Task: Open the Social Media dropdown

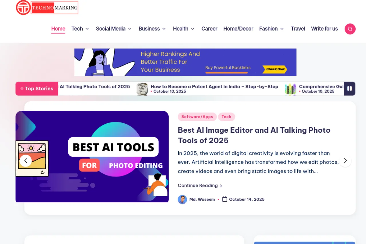Action: point(114,29)
